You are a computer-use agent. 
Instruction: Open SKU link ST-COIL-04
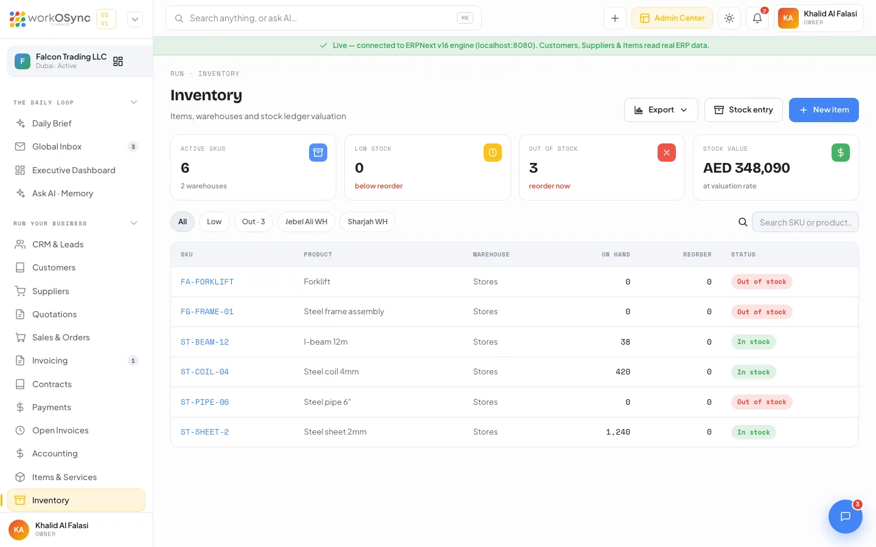[204, 372]
